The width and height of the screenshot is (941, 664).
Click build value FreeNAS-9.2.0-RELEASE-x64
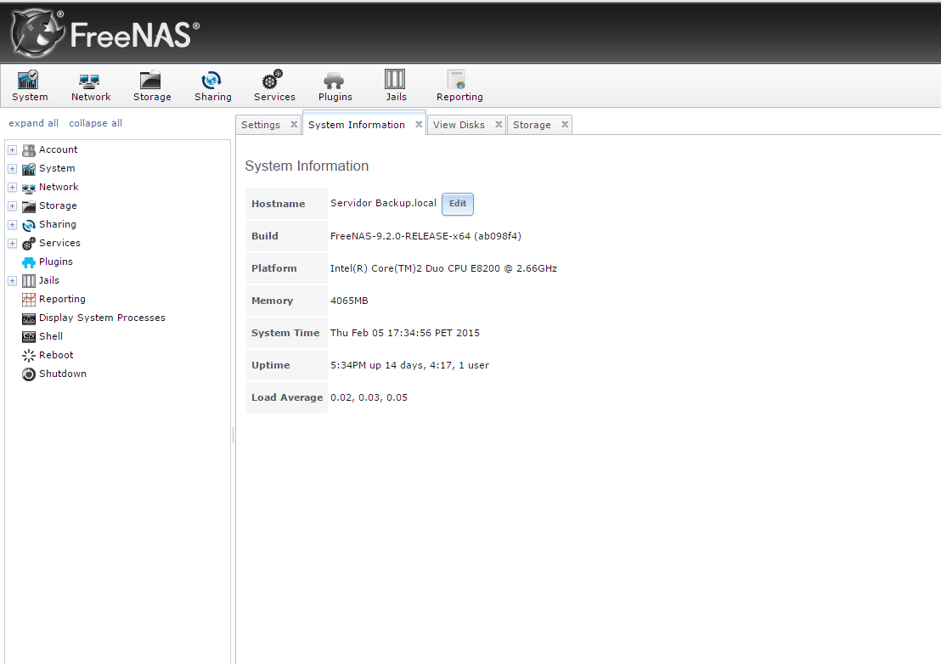[425, 236]
